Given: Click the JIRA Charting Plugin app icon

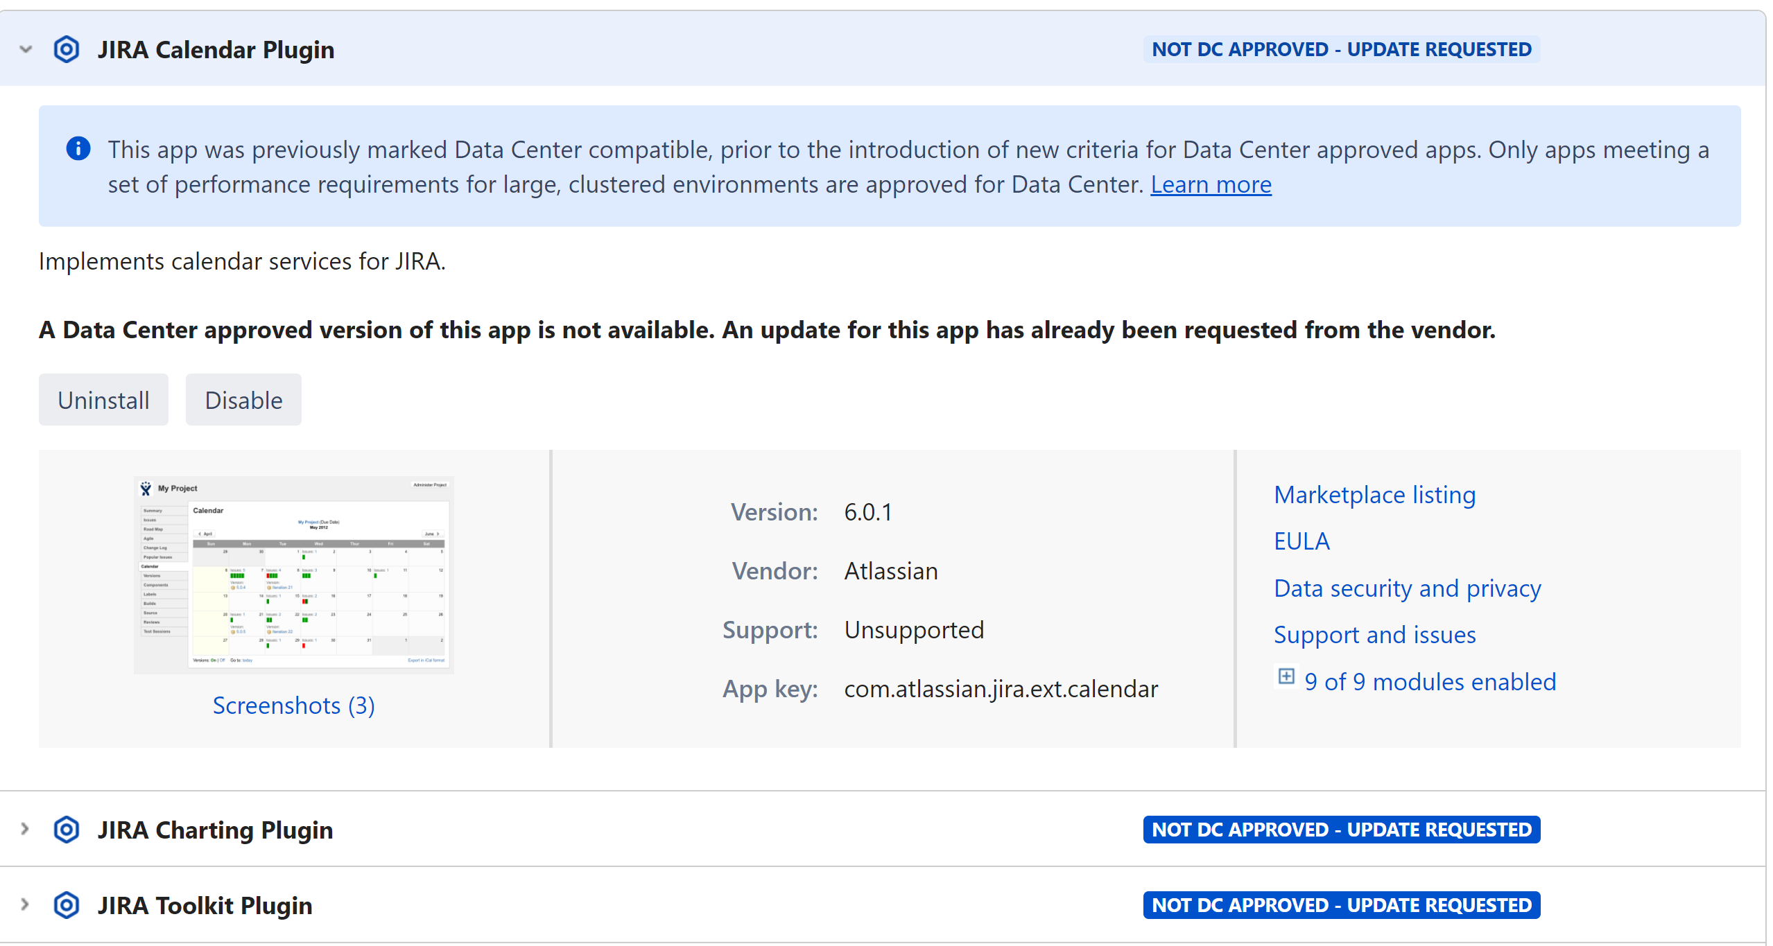Looking at the screenshot, I should pyautogui.click(x=67, y=830).
